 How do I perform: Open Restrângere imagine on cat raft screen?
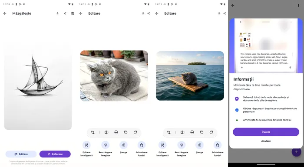[181, 149]
